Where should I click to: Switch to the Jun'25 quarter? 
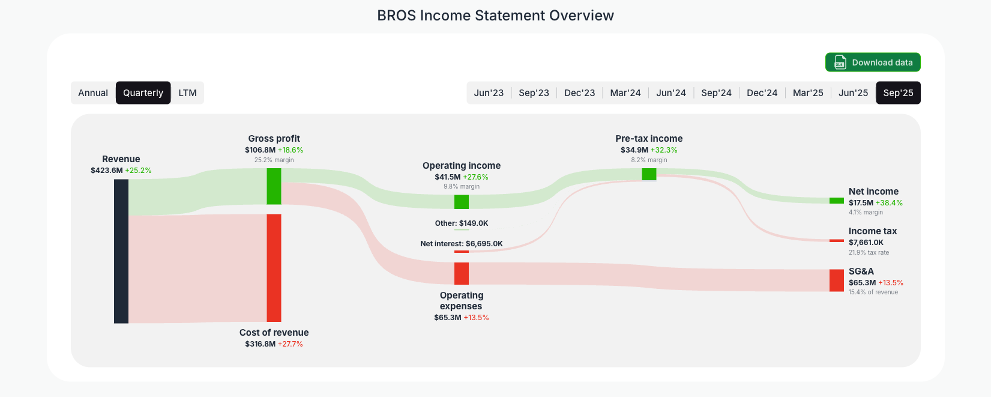[x=853, y=92]
